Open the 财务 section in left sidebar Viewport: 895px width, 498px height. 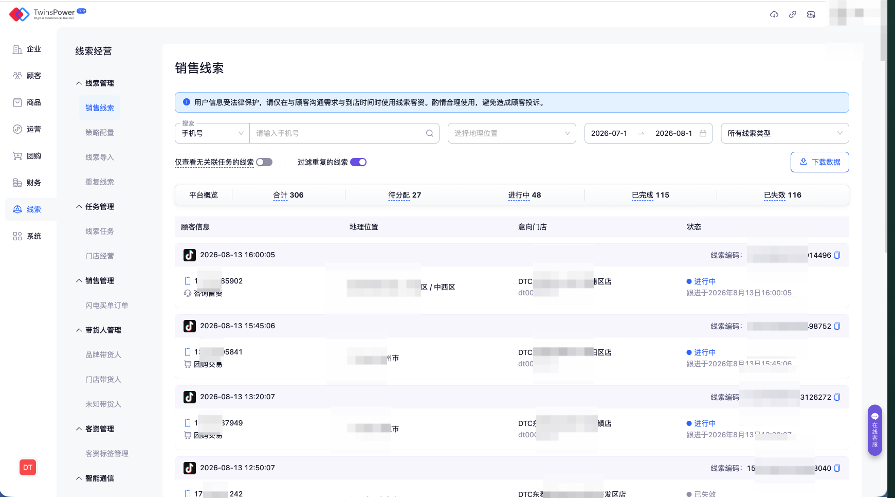(27, 183)
